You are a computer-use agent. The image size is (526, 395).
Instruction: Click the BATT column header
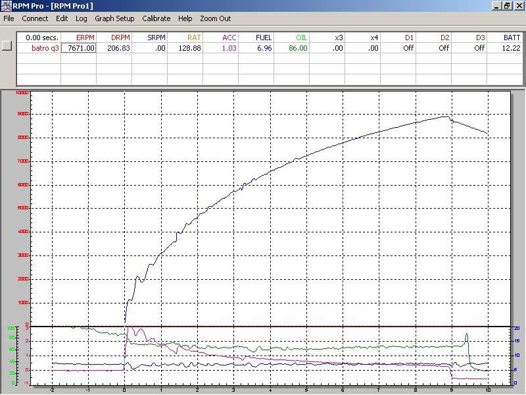click(505, 38)
